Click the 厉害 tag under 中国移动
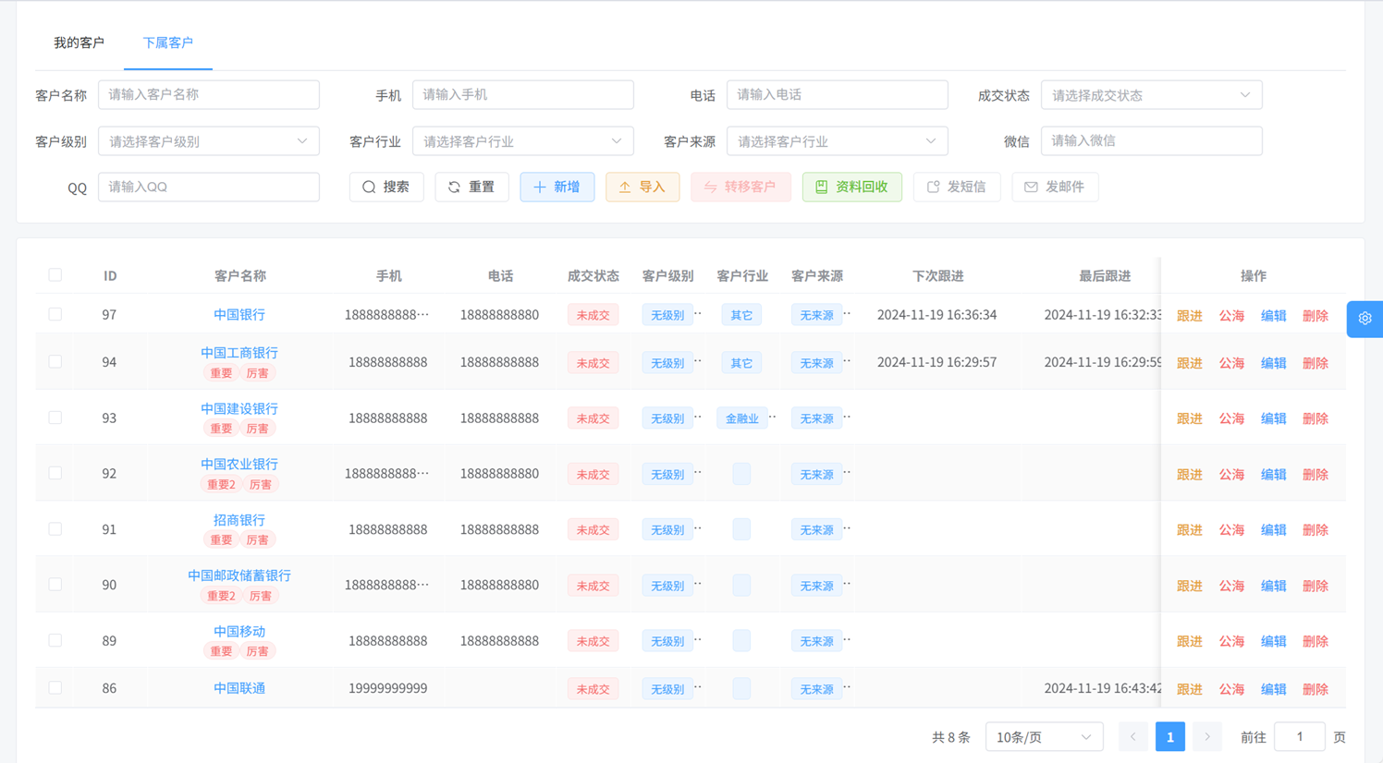Image resolution: width=1383 pixels, height=763 pixels. point(257,651)
